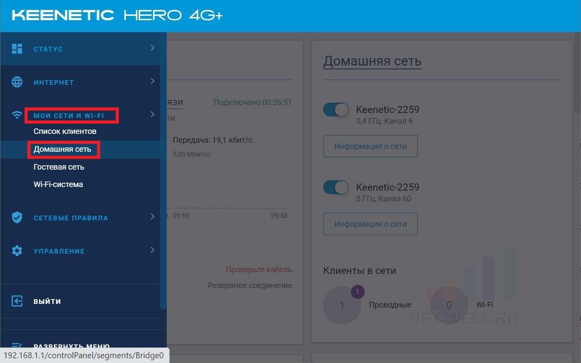Select Мои сети и Wi-Fi menu
Viewport: 581px width, 363px height.
(x=69, y=116)
